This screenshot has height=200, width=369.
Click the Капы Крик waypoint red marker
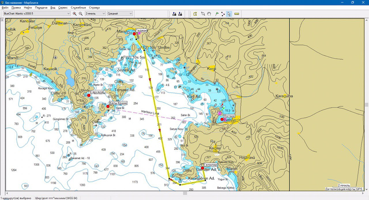(x=108, y=106)
